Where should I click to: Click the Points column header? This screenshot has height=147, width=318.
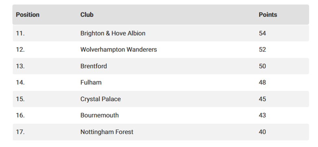tap(268, 15)
